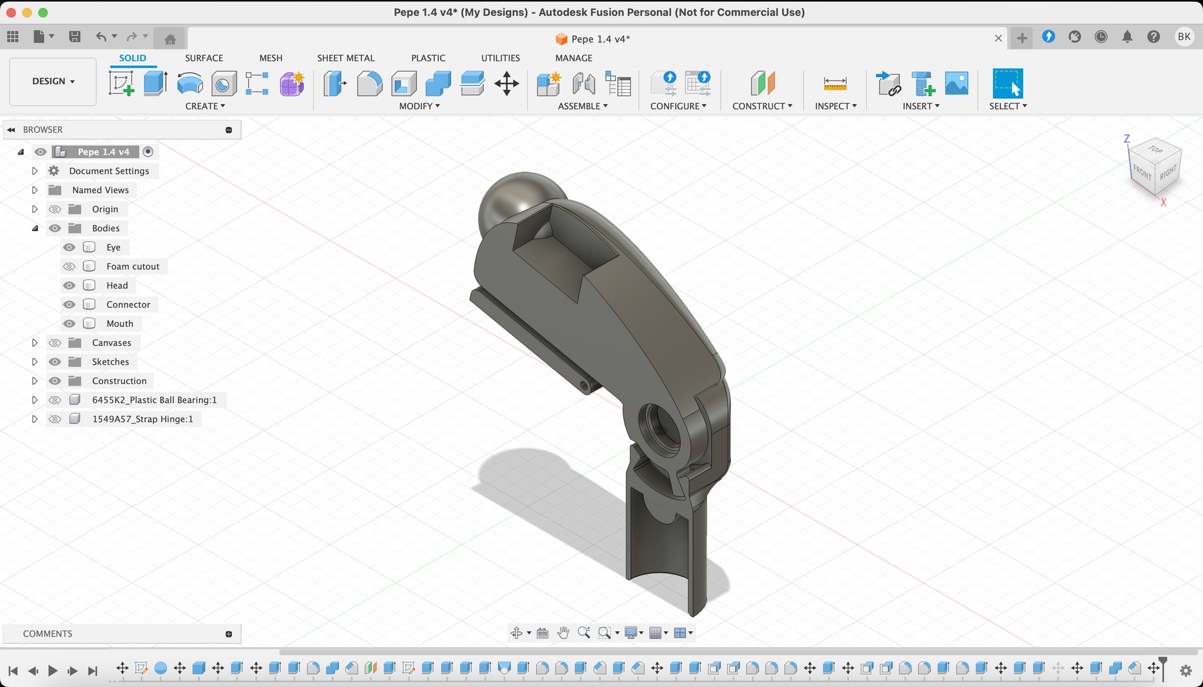This screenshot has height=687, width=1203.
Task: Open the Help question mark icon
Action: 1153,37
